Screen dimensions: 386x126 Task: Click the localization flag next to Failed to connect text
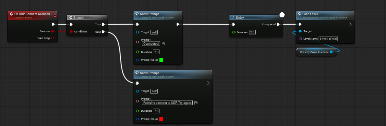(196, 103)
